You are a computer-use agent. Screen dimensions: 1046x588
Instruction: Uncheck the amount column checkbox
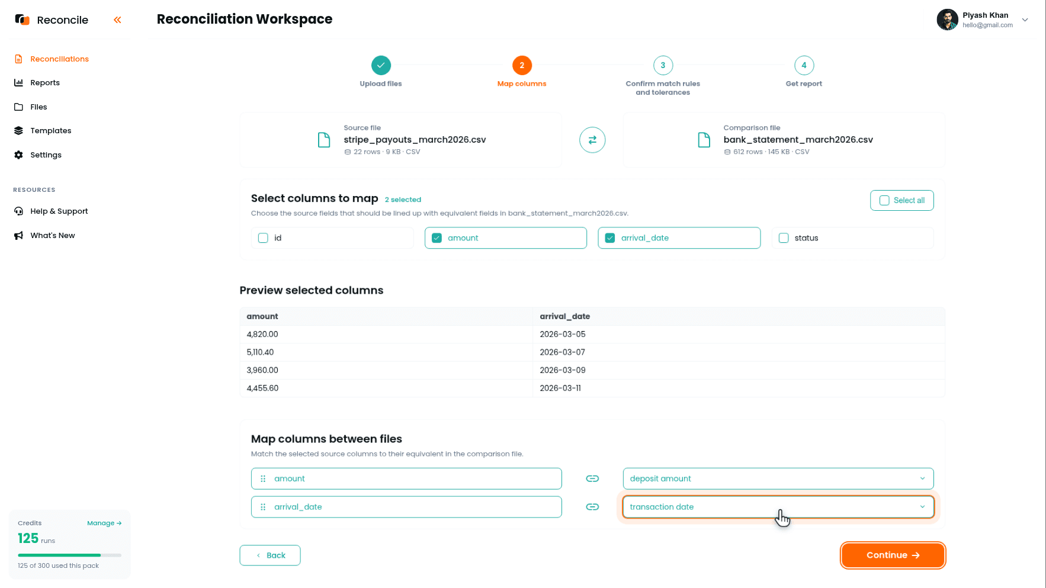437,238
